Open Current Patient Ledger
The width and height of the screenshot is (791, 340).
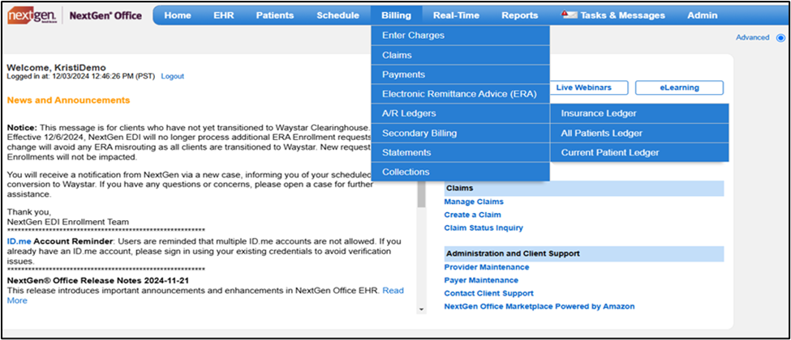(x=639, y=153)
